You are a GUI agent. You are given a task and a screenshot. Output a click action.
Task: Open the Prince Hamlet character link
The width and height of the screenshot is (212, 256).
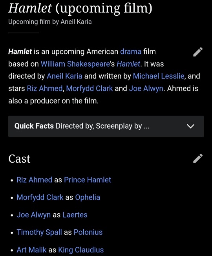click(x=88, y=180)
